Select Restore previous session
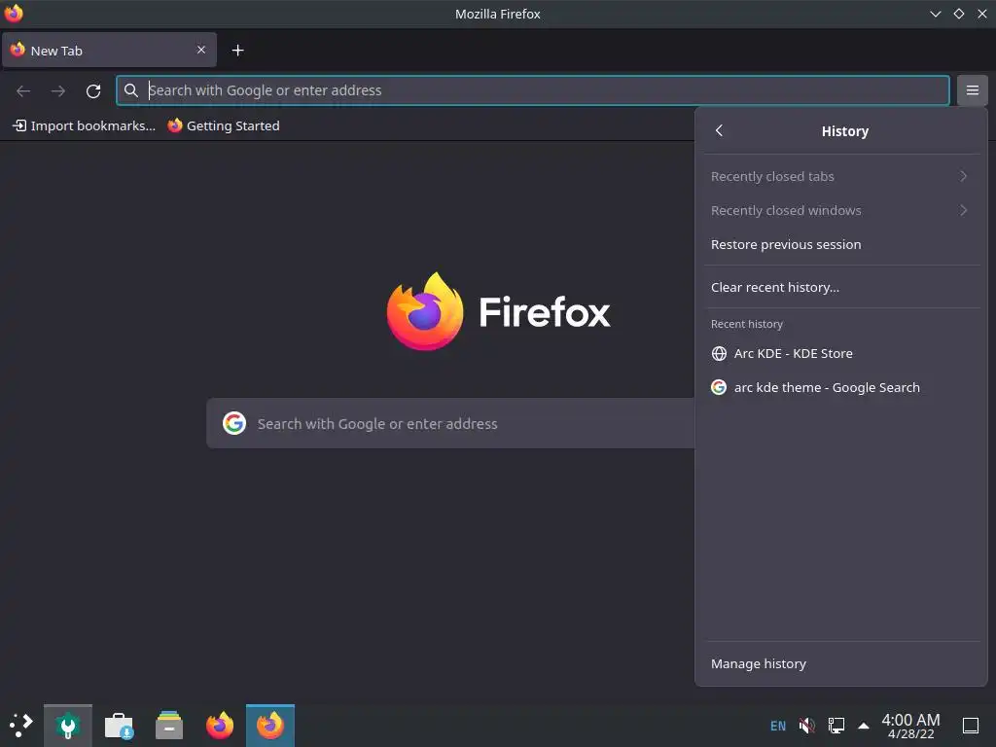The width and height of the screenshot is (996, 747). [841, 244]
